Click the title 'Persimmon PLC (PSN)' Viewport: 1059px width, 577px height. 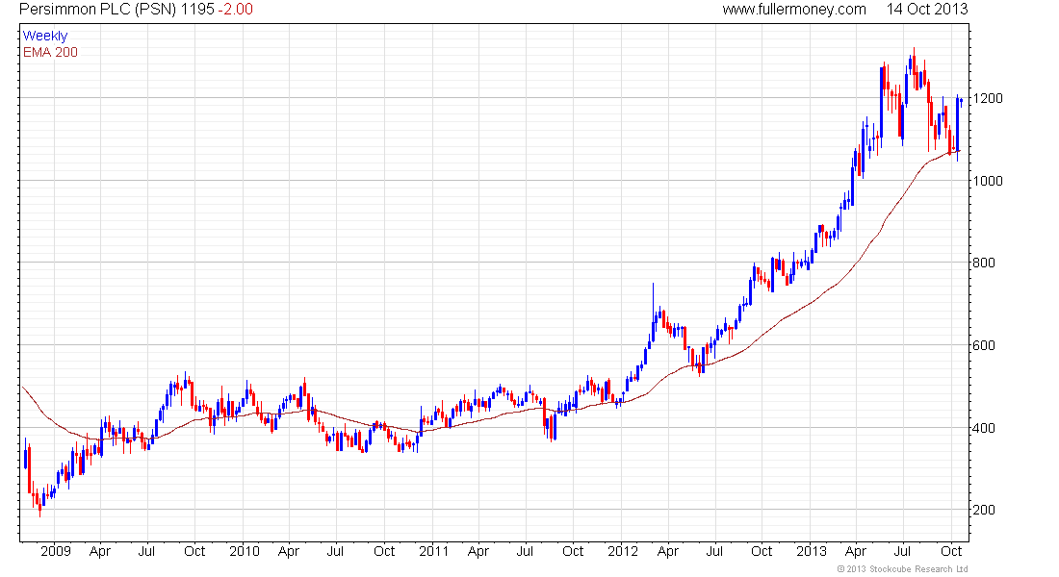(98, 10)
